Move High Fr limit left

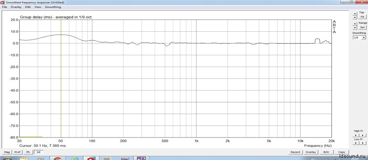[356, 135]
